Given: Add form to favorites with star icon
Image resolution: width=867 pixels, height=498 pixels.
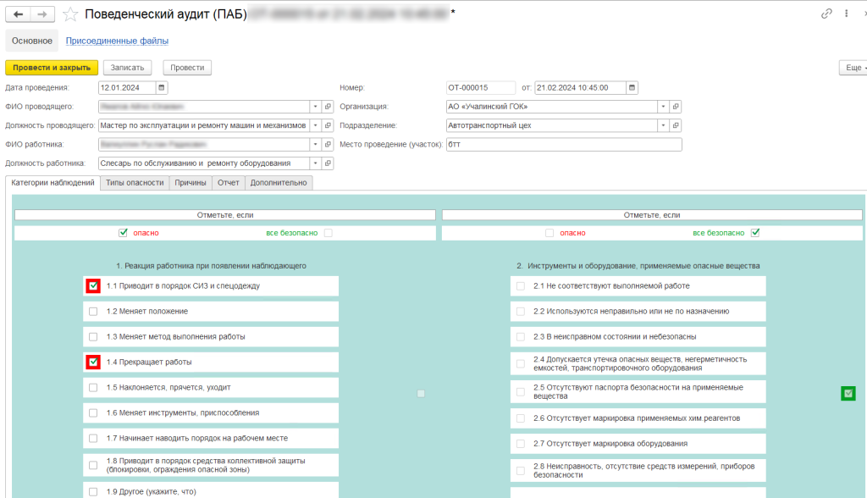Looking at the screenshot, I should 71,14.
